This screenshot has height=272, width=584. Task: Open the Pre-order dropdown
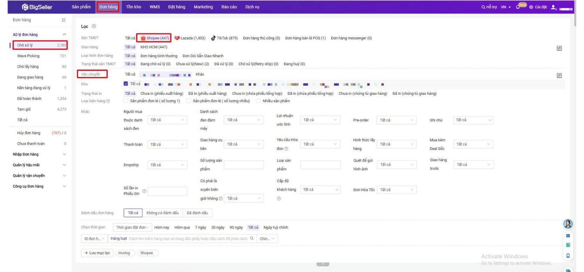click(397, 120)
